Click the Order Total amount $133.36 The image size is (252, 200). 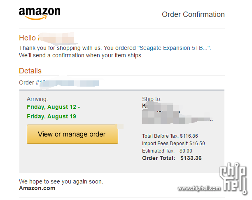click(191, 158)
